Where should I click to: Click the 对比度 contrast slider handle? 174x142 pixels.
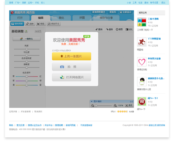pyautogui.click(x=27, y=55)
